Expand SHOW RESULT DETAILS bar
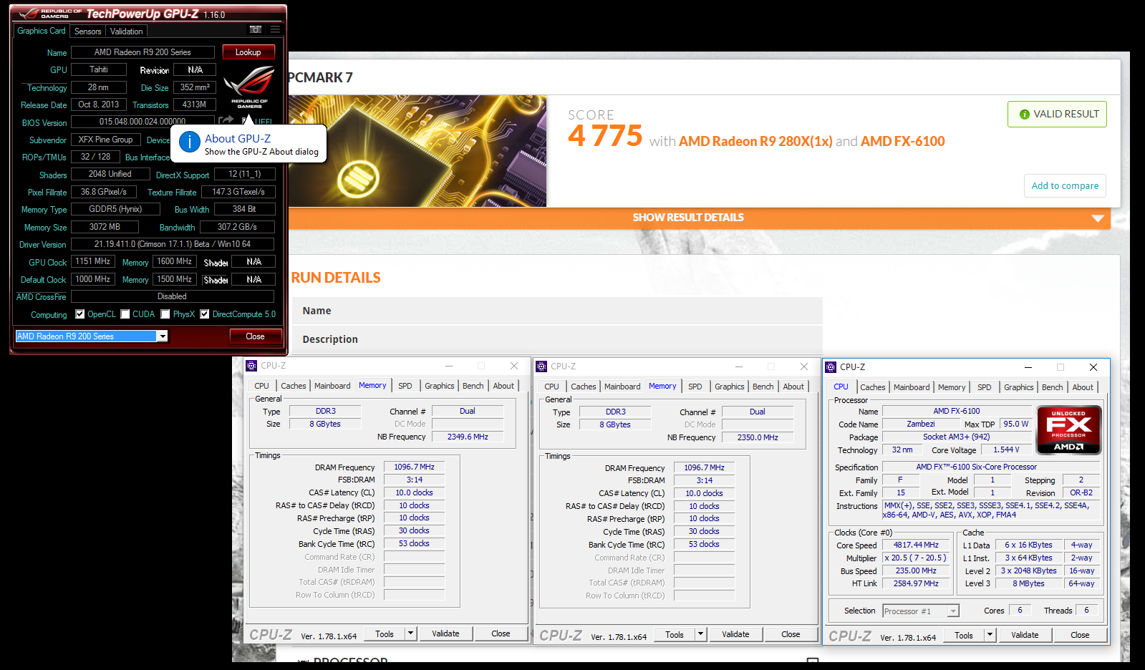Image resolution: width=1145 pixels, height=670 pixels. click(x=688, y=218)
